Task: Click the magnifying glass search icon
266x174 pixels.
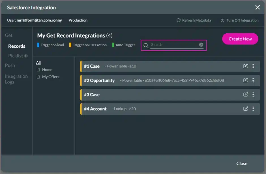Action: (146, 45)
